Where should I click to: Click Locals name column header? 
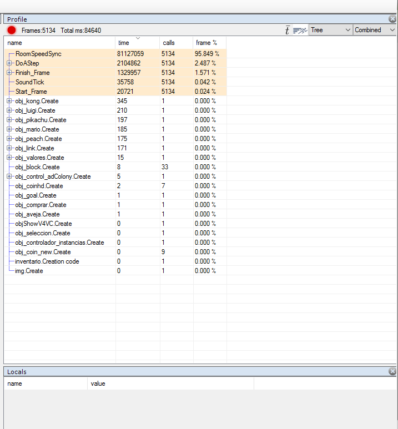[46, 383]
